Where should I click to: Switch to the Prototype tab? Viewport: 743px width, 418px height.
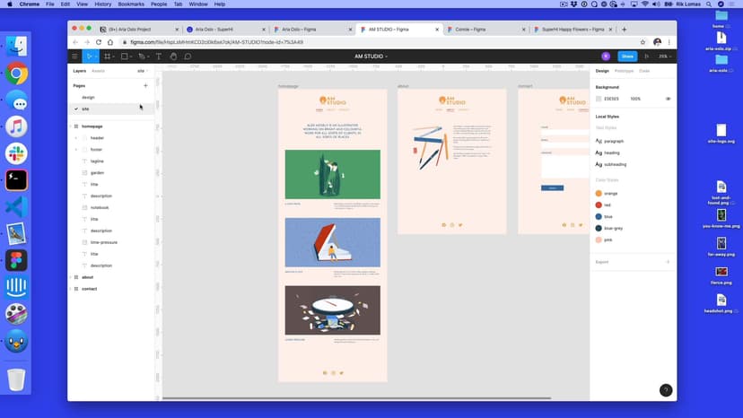(624, 70)
